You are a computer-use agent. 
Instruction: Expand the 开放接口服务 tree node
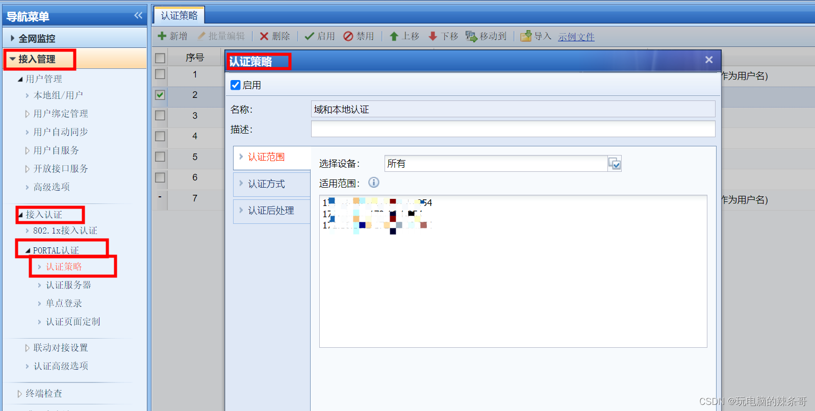click(x=27, y=169)
